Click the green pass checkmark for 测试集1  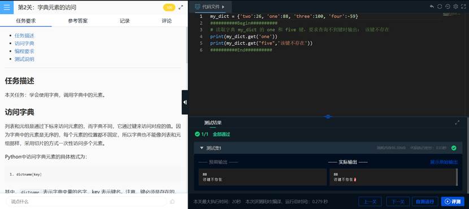point(454,147)
